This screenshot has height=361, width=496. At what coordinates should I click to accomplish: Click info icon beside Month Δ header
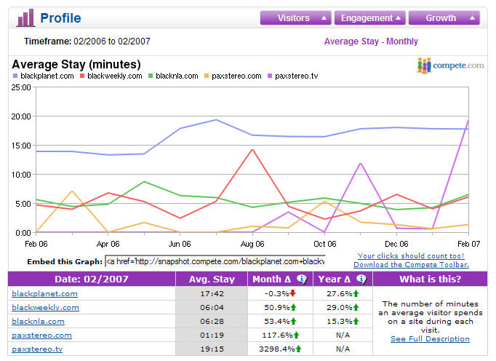302,279
